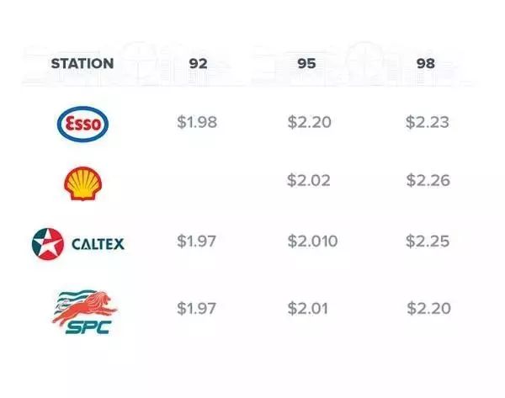The image size is (505, 398).
Task: Click Caltex's $2.25 price for 98
Action: (x=427, y=241)
